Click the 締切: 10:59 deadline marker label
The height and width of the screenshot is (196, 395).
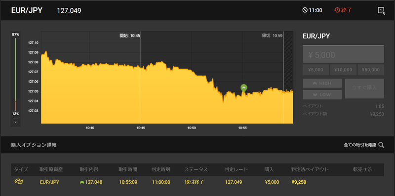272,35
